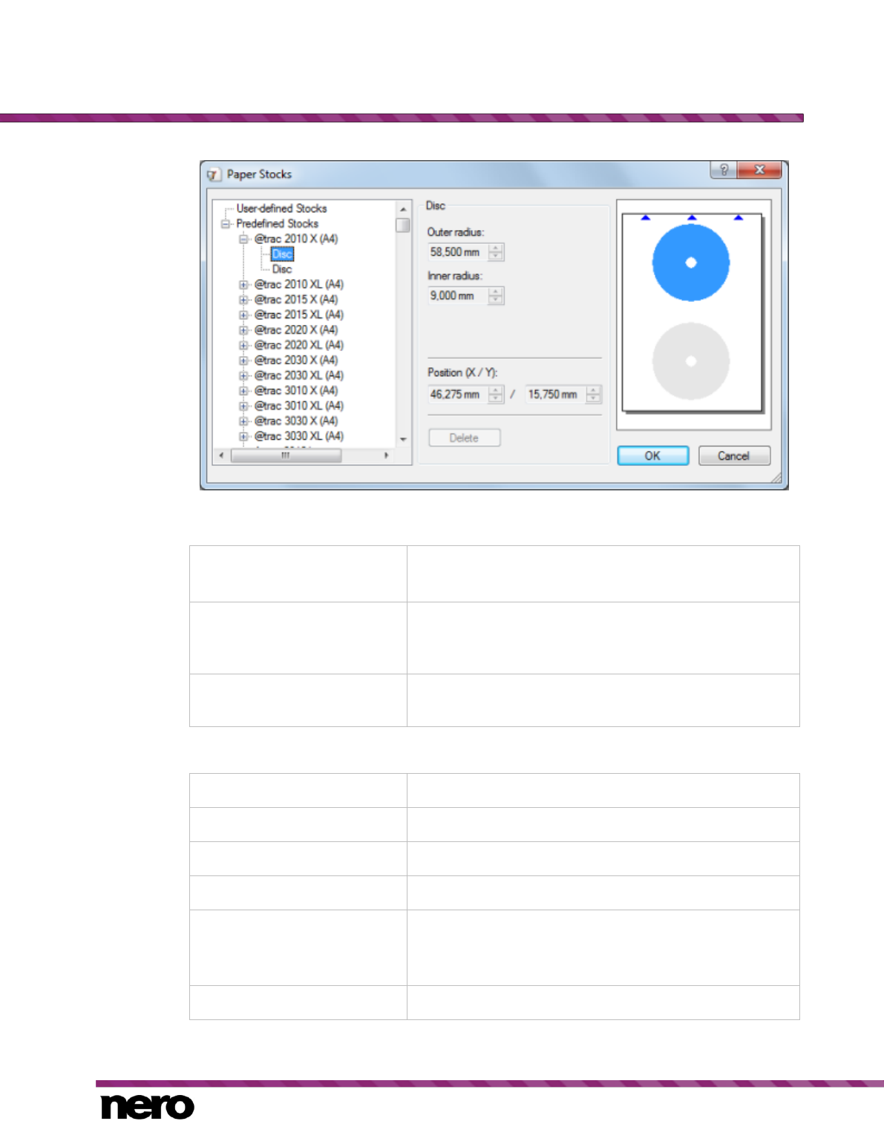Select the @trac 2030 X (A4) label

pyautogui.click(x=296, y=361)
